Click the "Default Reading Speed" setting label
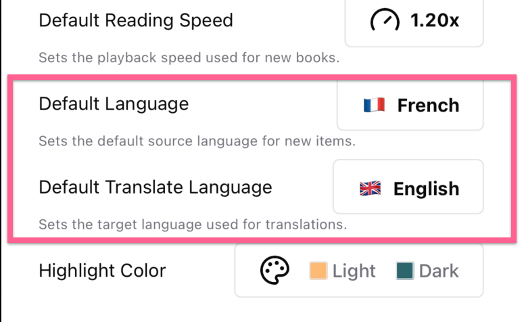 pyautogui.click(x=136, y=20)
